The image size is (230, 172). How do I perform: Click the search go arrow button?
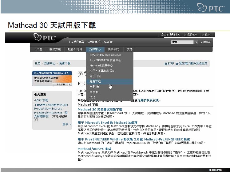tap(196, 42)
